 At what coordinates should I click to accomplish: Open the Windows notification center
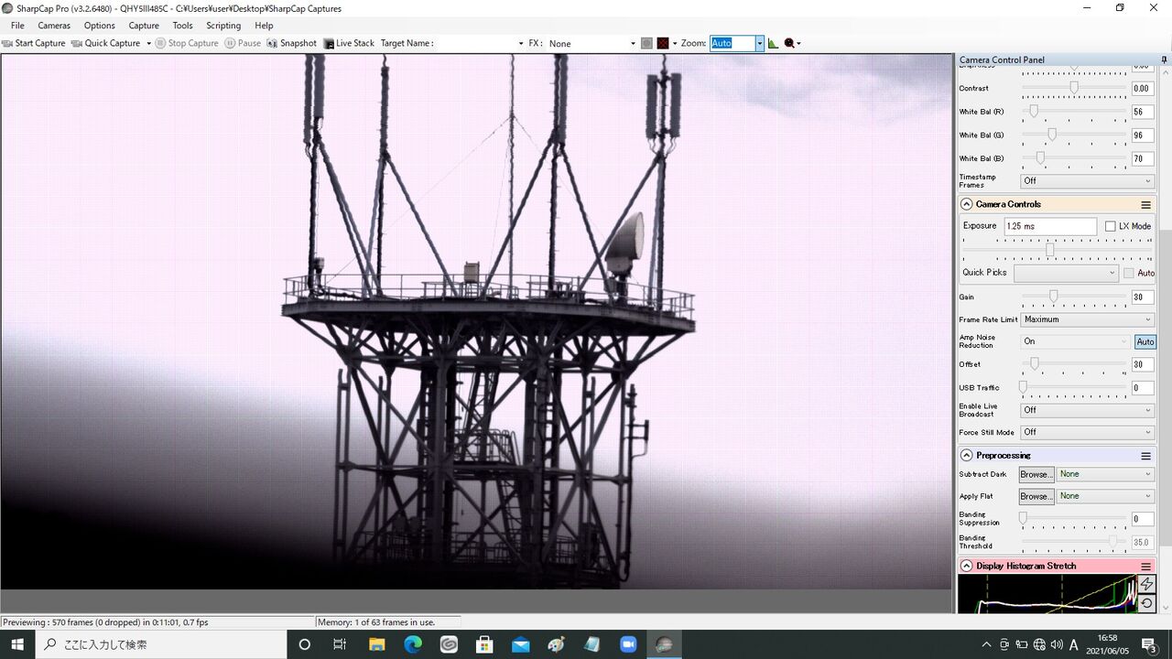pyautogui.click(x=1149, y=644)
